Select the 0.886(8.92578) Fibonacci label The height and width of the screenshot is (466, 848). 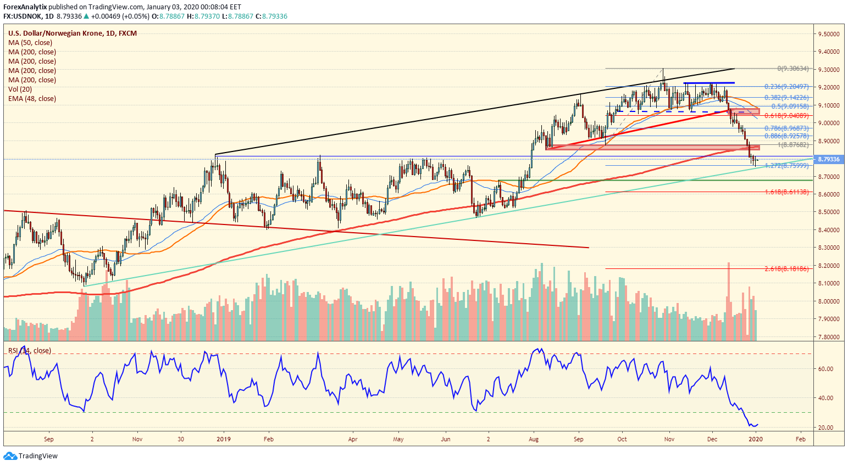coord(786,136)
